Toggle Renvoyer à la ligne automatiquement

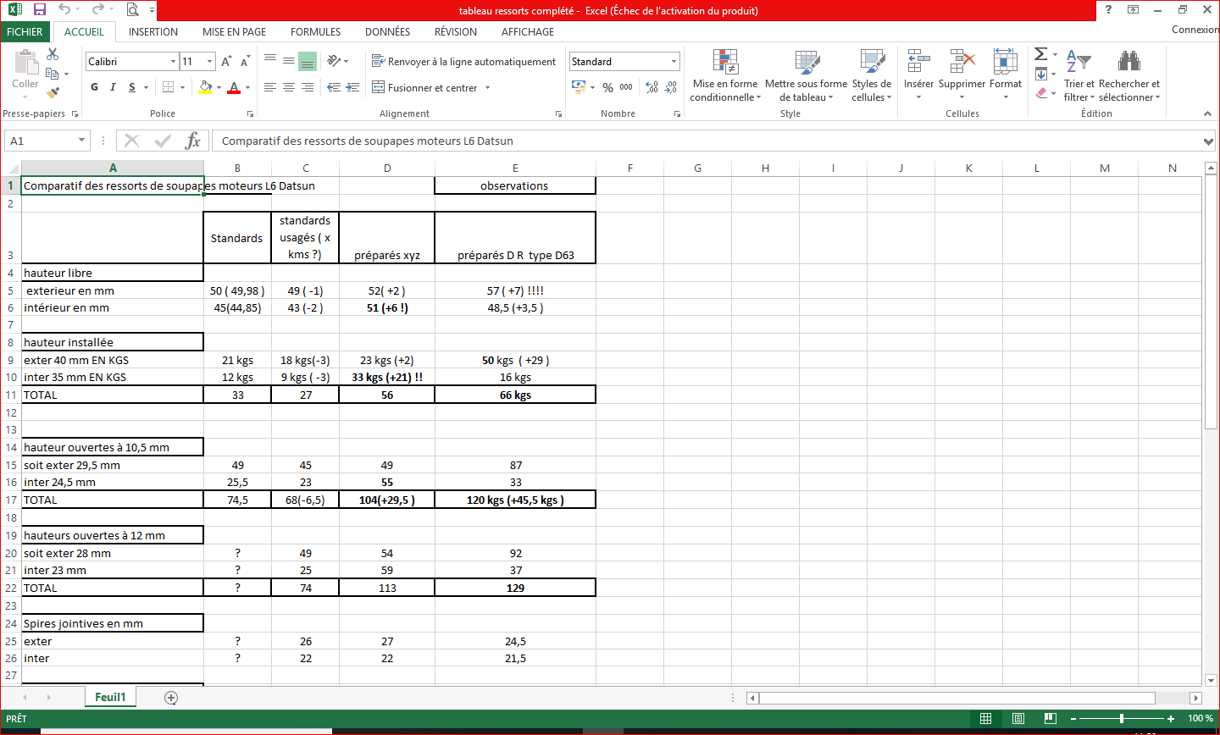[463, 61]
